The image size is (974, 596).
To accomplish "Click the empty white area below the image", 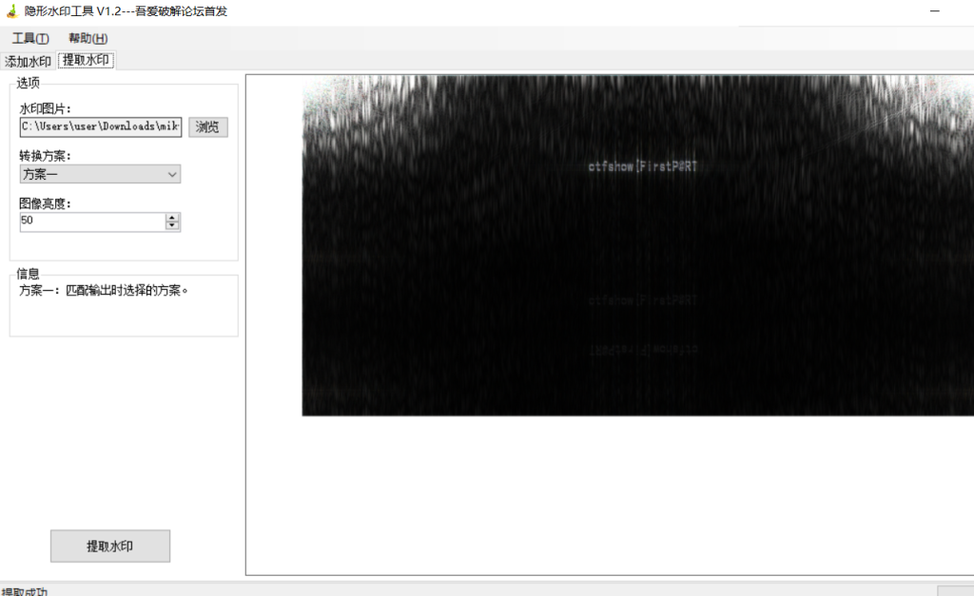I will coord(609,494).
